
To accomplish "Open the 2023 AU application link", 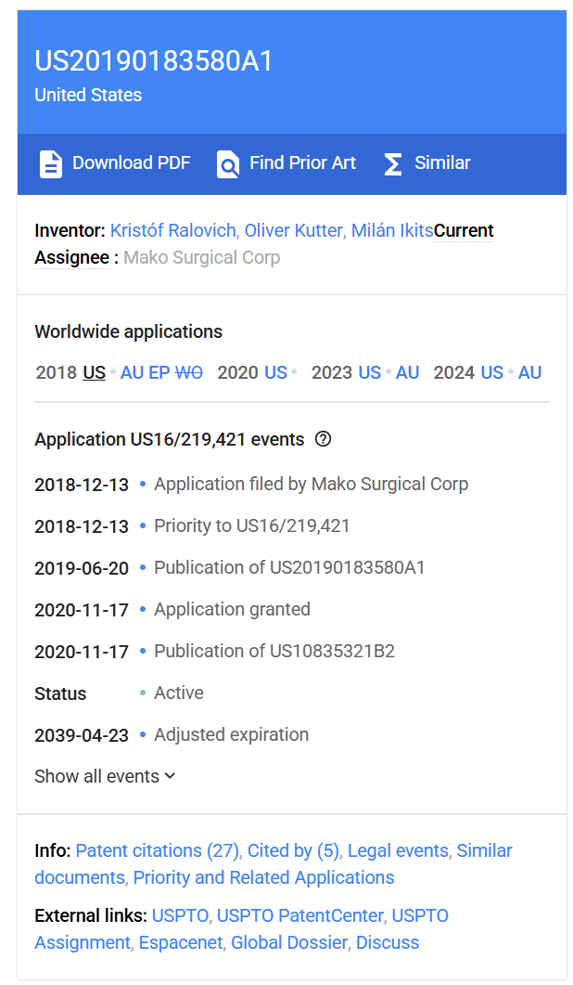I will [408, 372].
